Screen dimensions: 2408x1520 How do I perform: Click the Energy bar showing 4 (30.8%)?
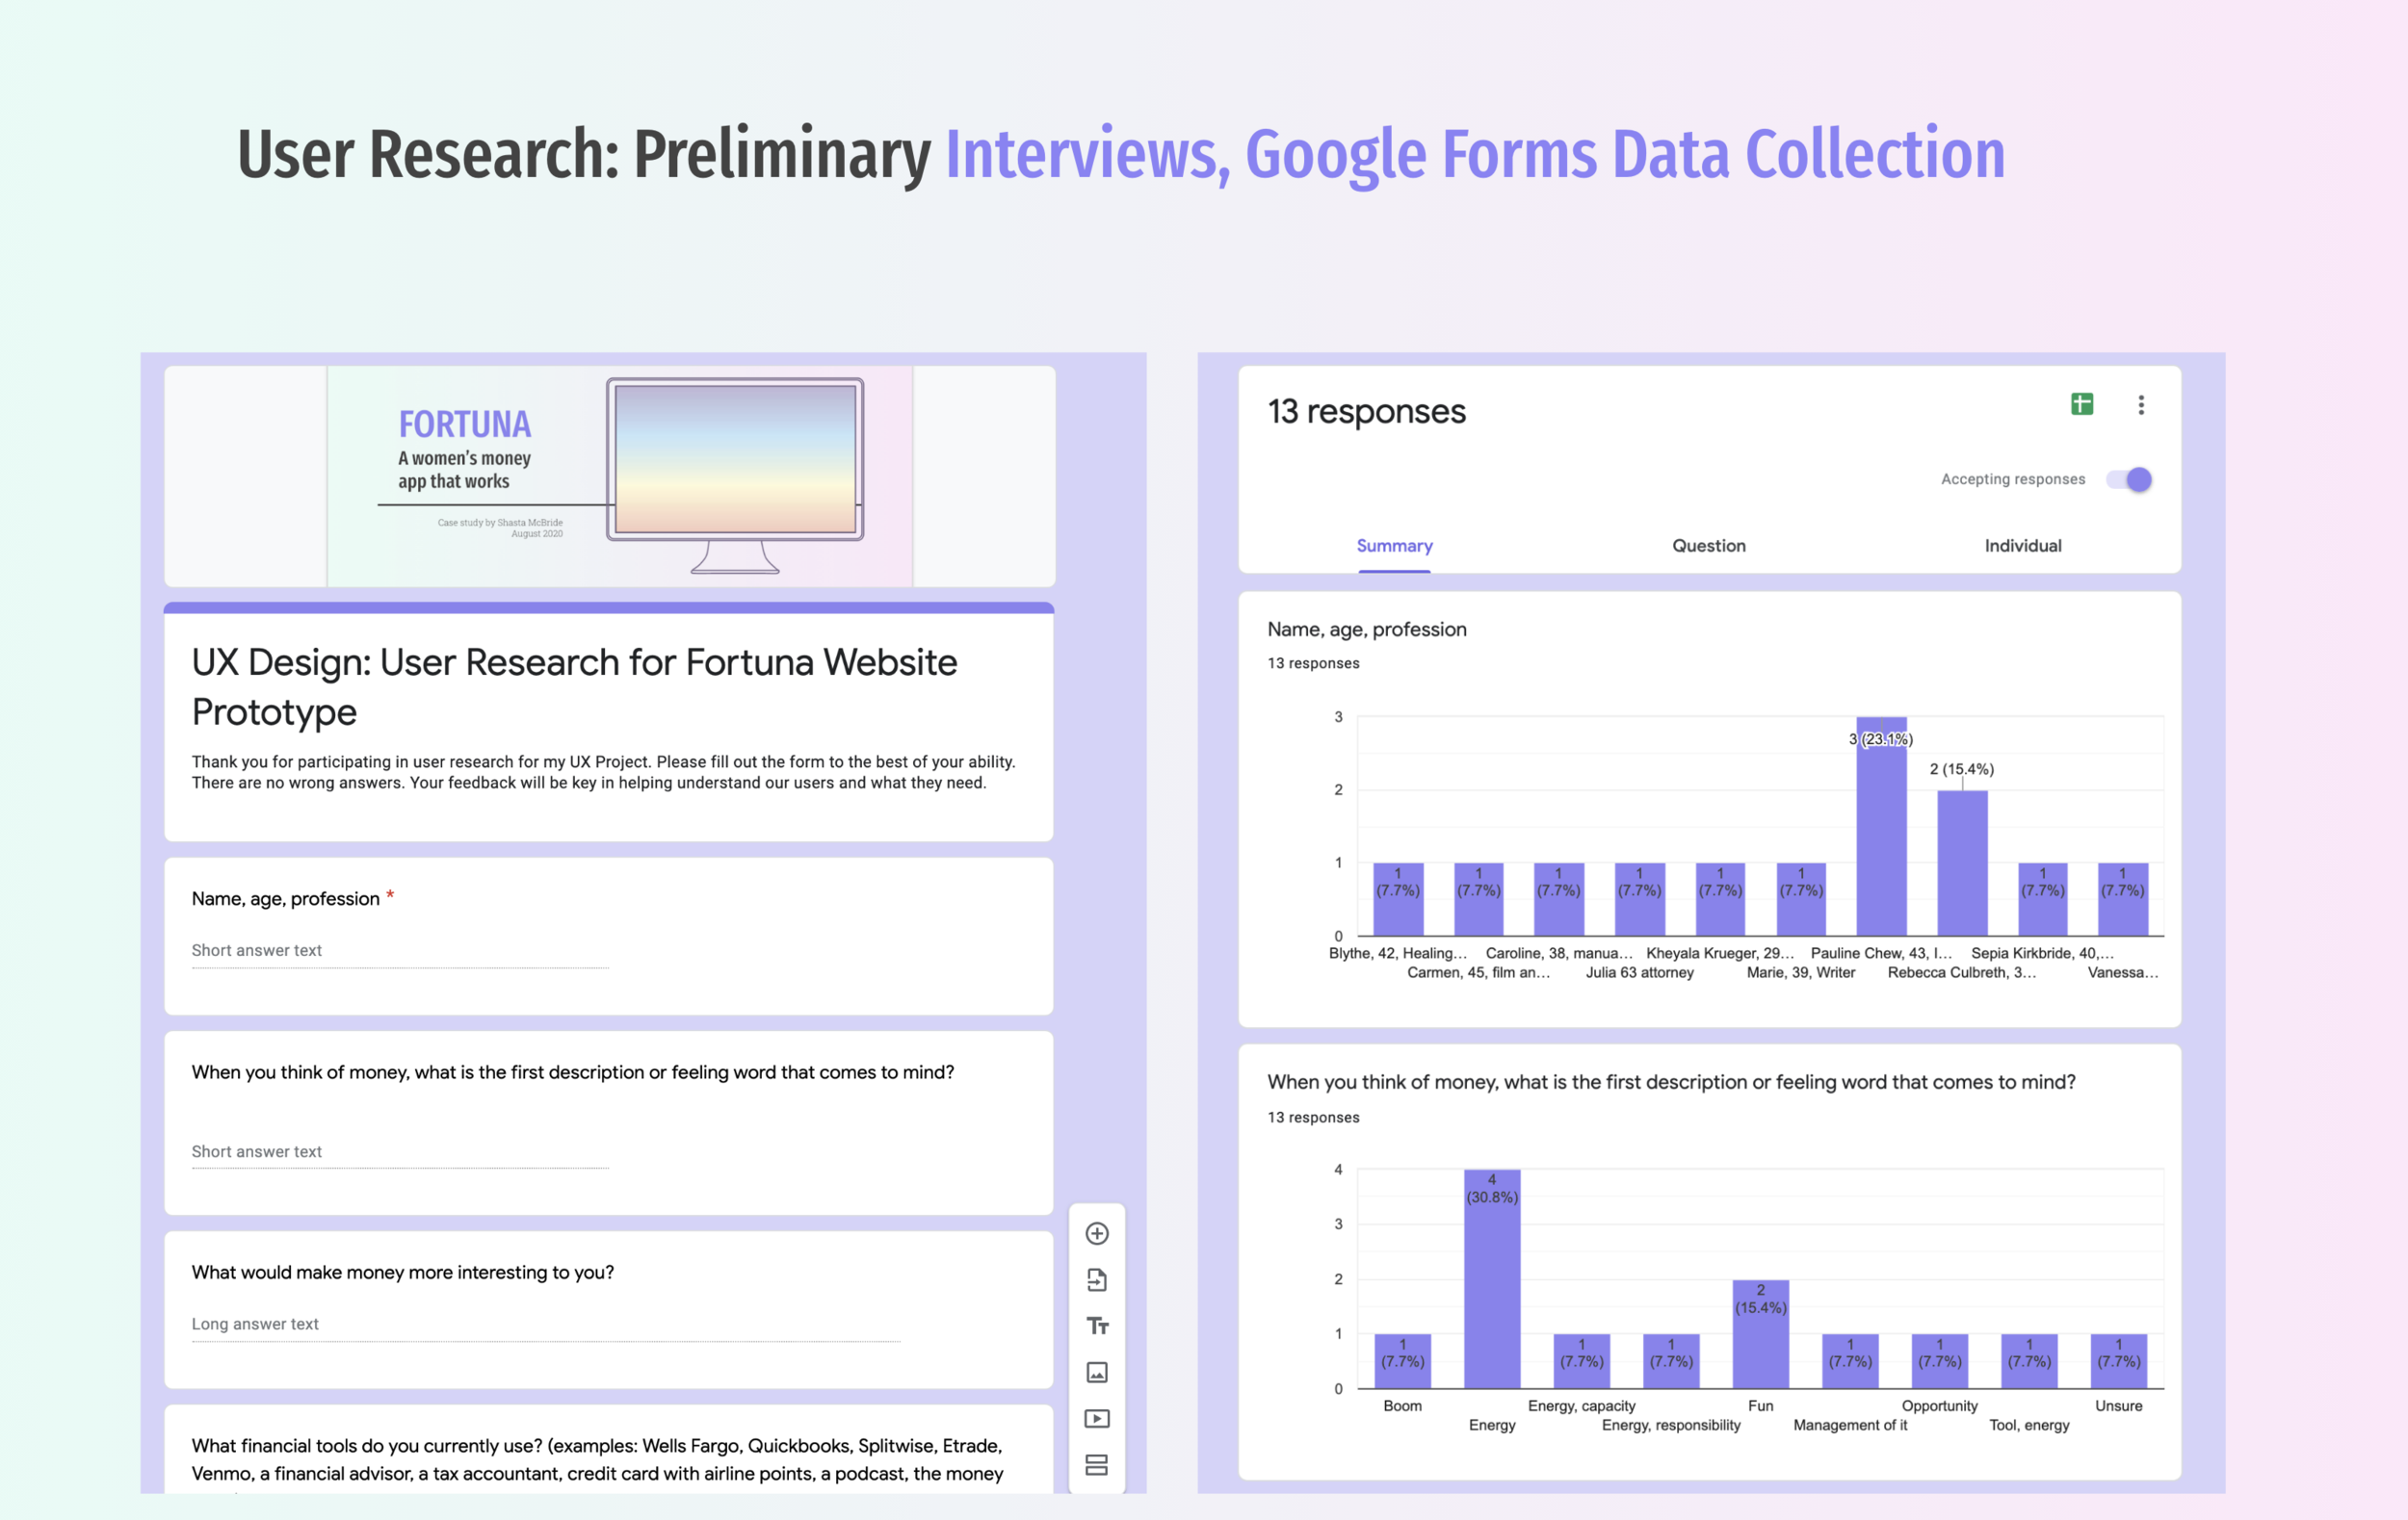coord(1492,1279)
